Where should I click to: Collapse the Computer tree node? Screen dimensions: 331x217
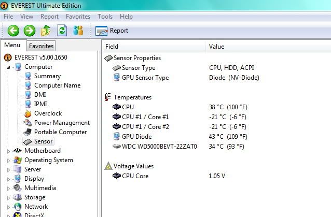click(x=8, y=67)
